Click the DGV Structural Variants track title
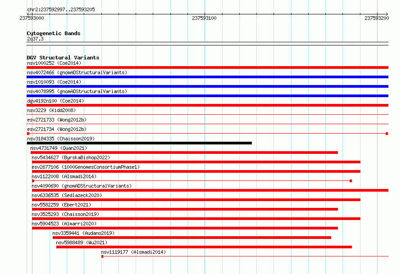 click(63, 58)
